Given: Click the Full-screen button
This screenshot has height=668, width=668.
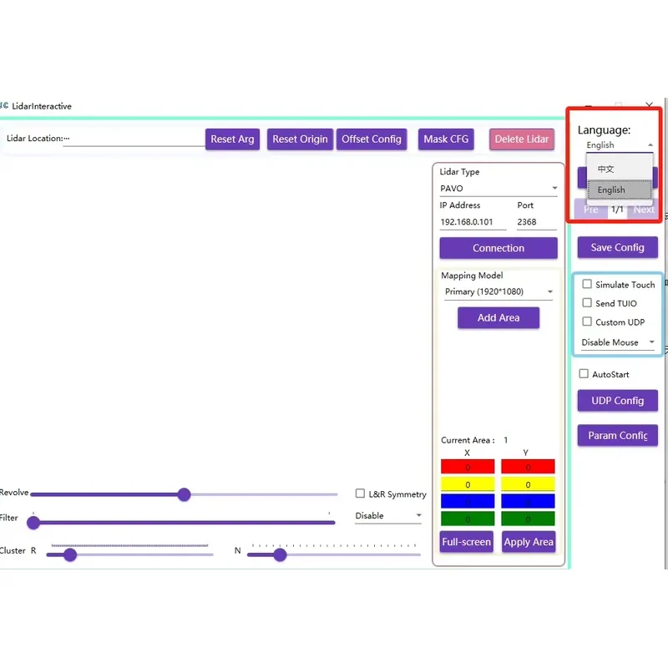Looking at the screenshot, I should tap(467, 542).
